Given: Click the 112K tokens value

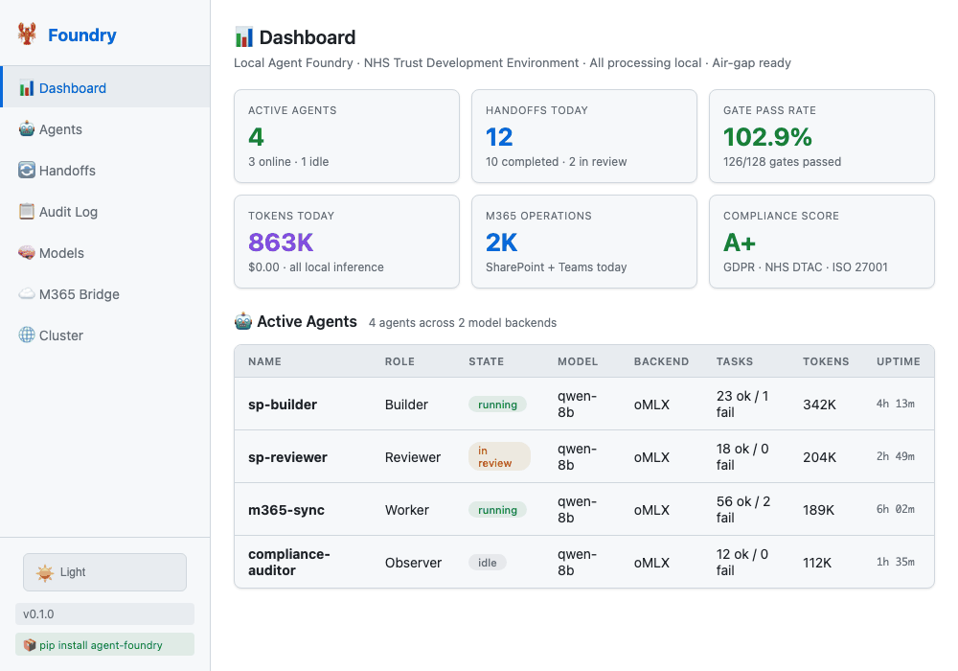Looking at the screenshot, I should [x=817, y=563].
